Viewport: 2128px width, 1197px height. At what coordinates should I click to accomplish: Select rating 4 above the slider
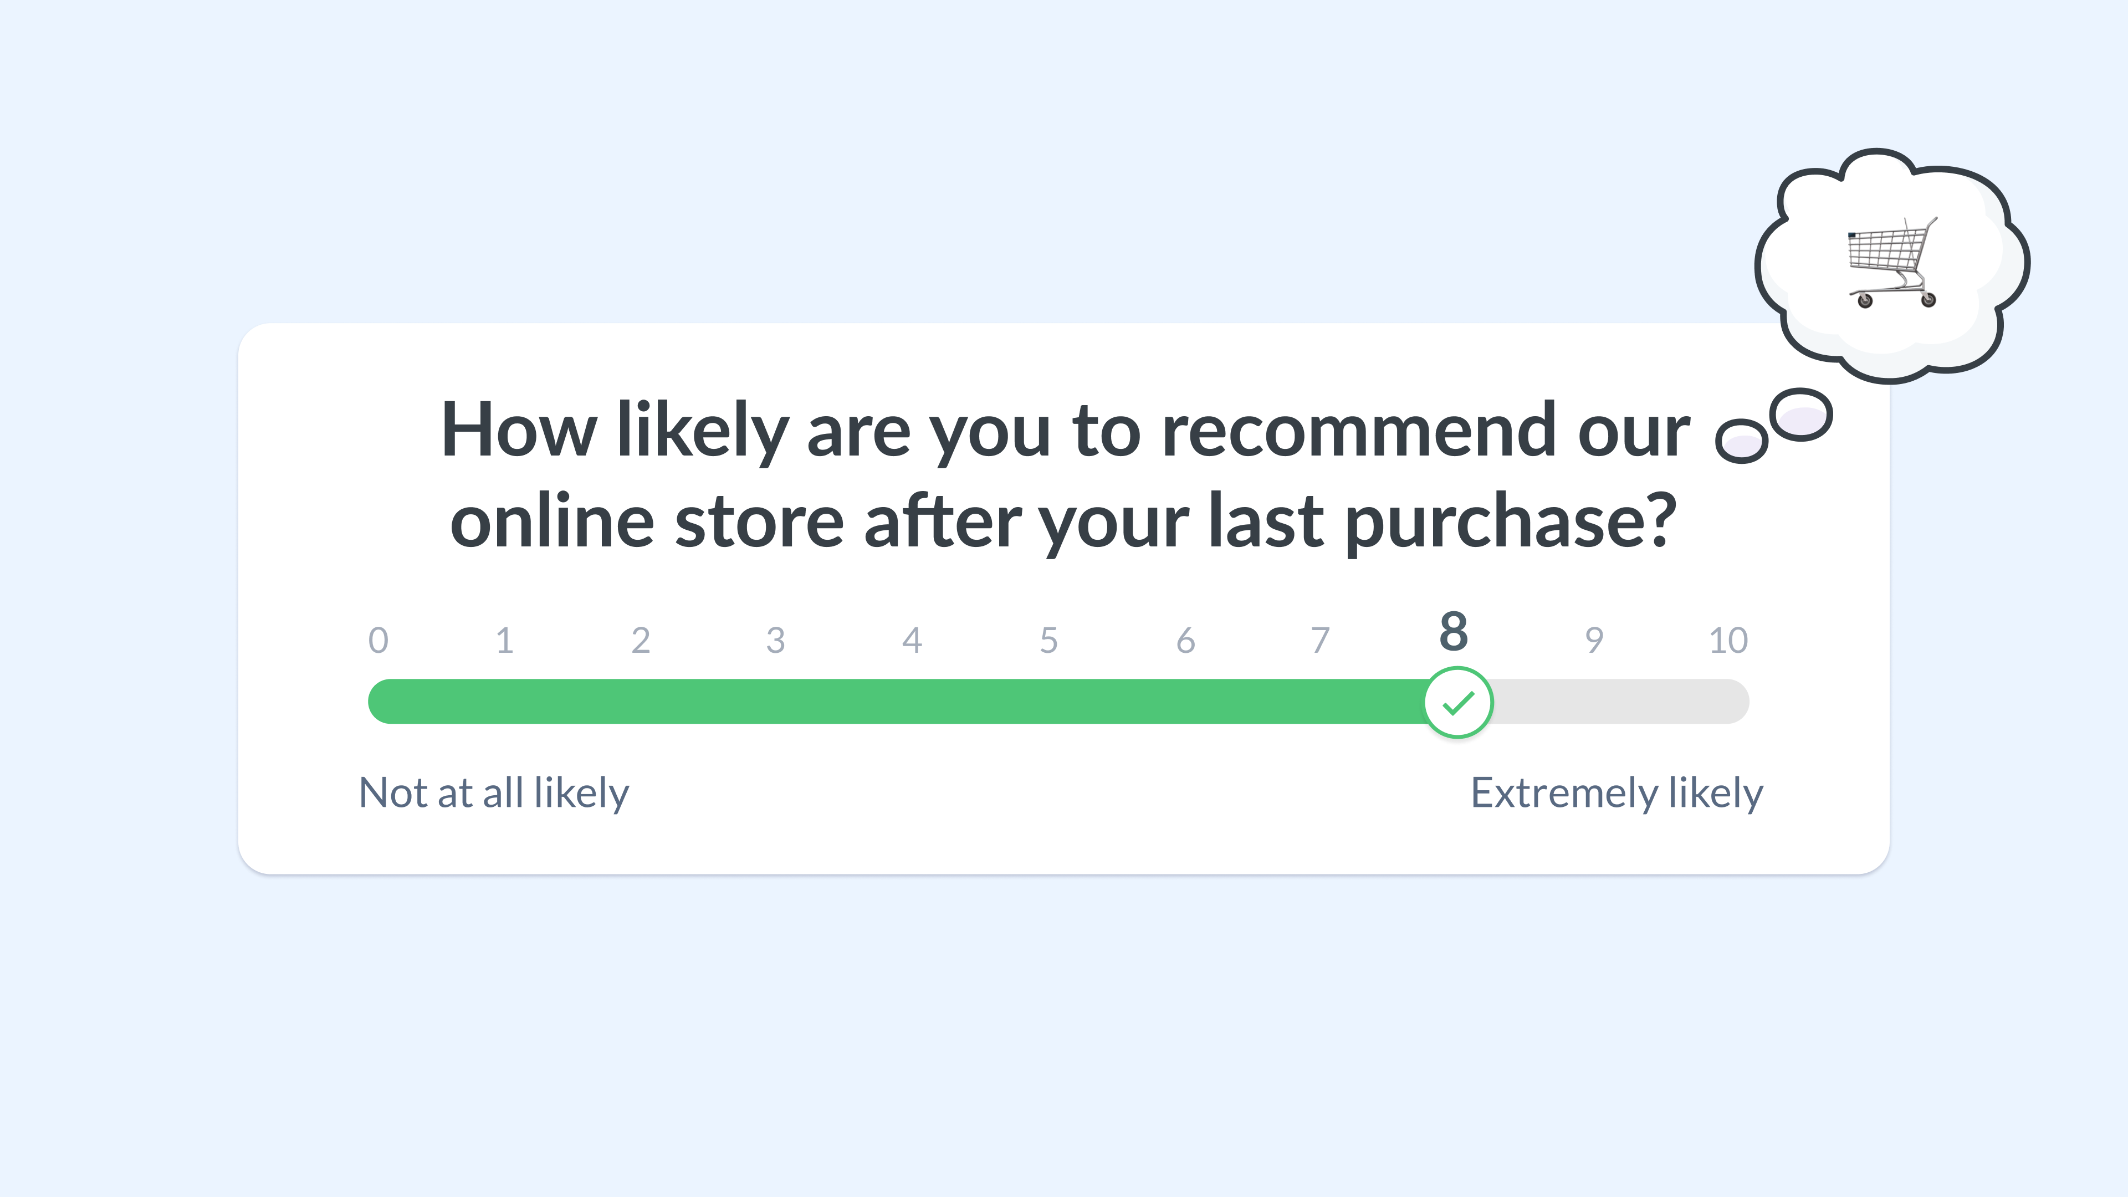click(x=912, y=640)
